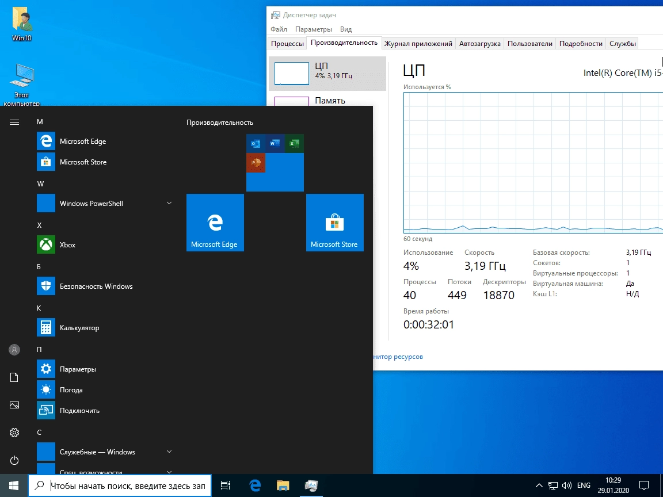
Task: Click the CPU usage graph
Action: (x=533, y=162)
